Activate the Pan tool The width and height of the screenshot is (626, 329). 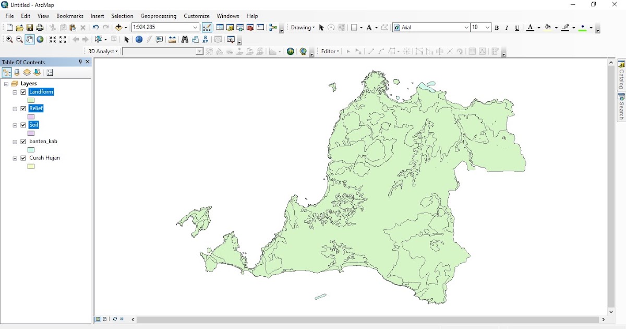(x=29, y=39)
